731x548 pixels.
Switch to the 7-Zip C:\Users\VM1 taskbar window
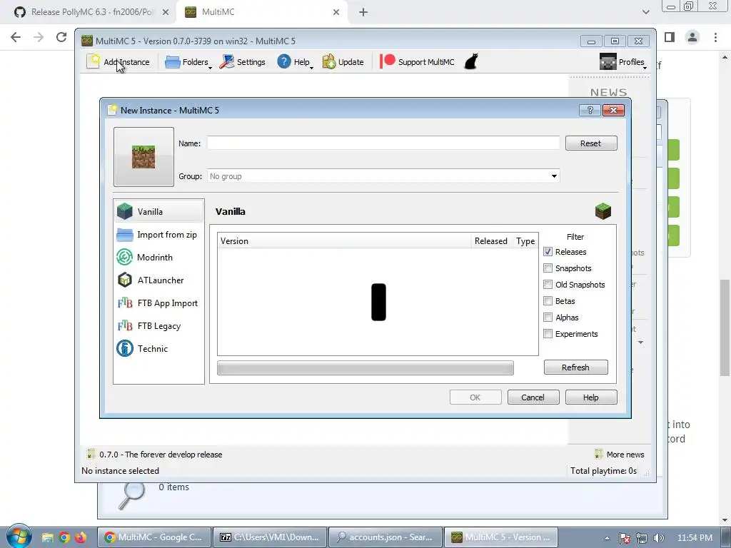(x=271, y=537)
